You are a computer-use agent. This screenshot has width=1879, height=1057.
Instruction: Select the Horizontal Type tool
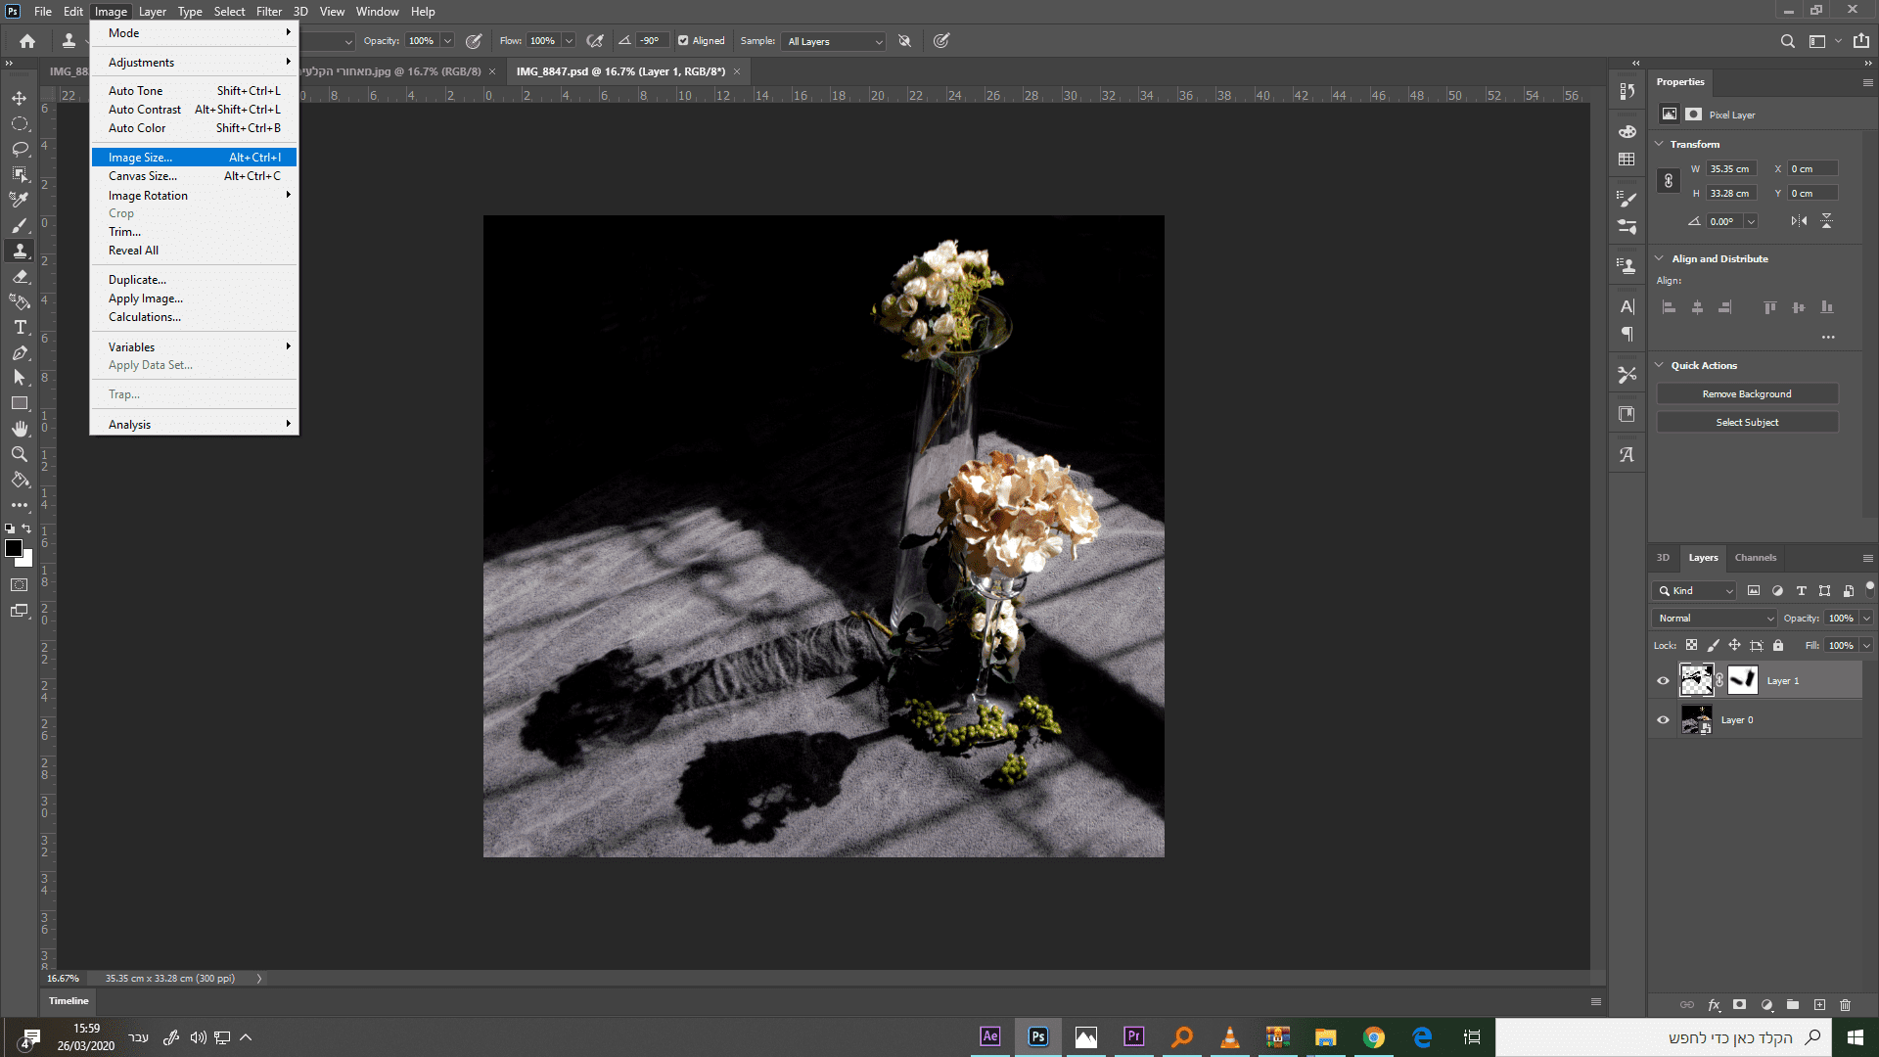(x=19, y=327)
